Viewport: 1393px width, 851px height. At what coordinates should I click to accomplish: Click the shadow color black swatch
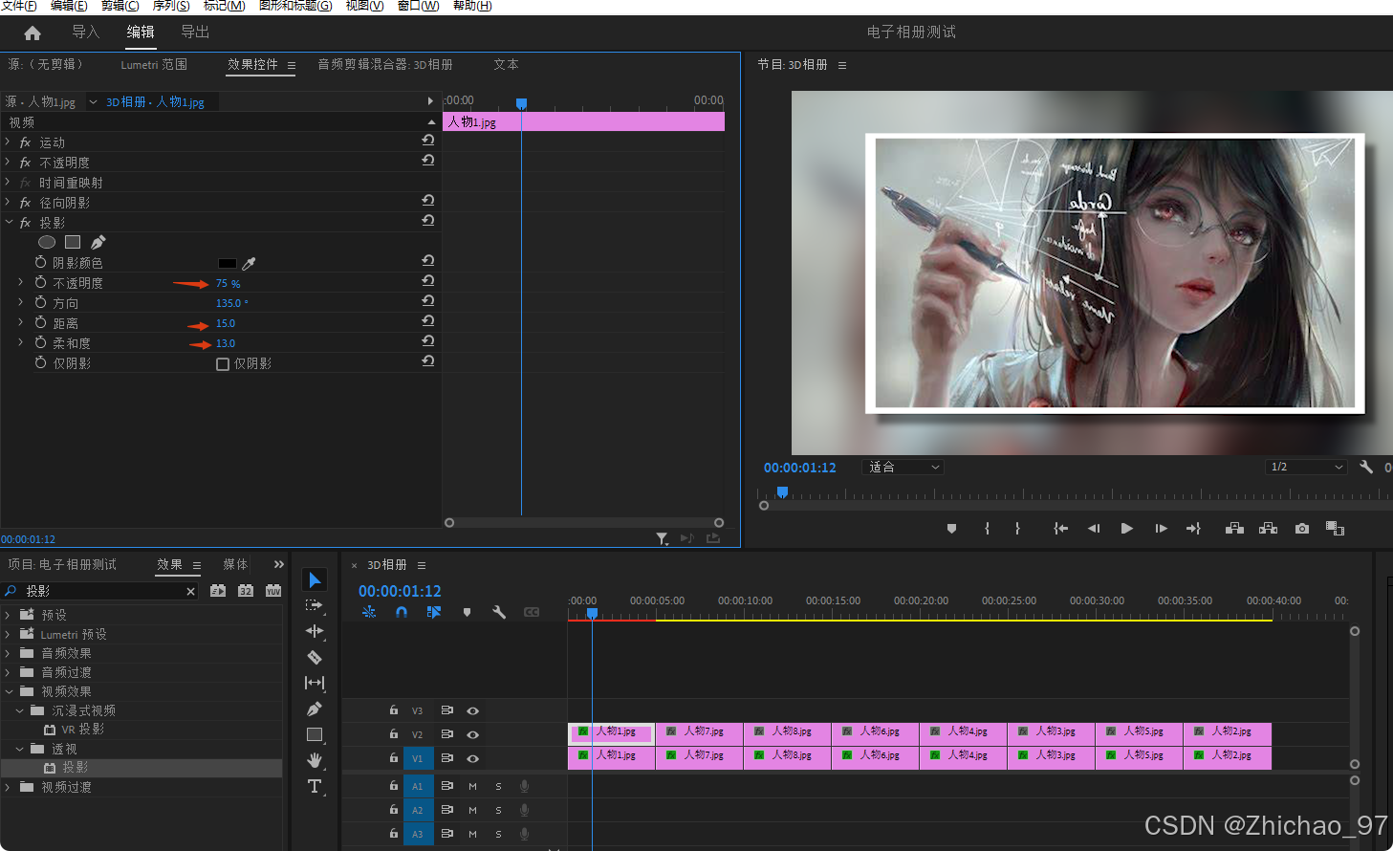pyautogui.click(x=227, y=263)
